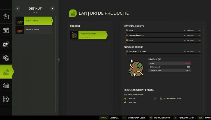Open the statistics chart icon
The width and height of the screenshot is (211, 120).
pos(6,85)
